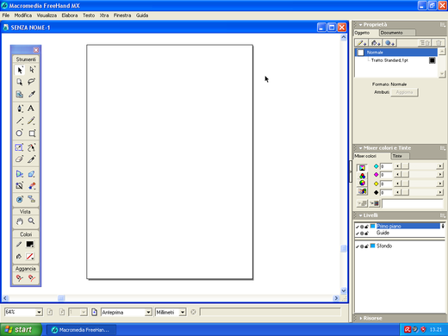Viewport: 448px width, 336px height.
Task: Select the Subselect white arrow tool
Action: click(32, 70)
